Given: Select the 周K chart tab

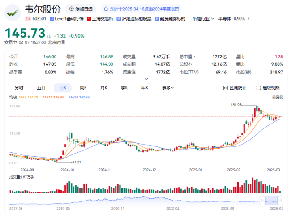Looking at the screenshot, I should coord(83,88).
